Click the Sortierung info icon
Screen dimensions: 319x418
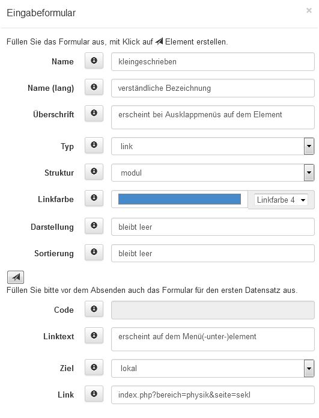point(94,253)
